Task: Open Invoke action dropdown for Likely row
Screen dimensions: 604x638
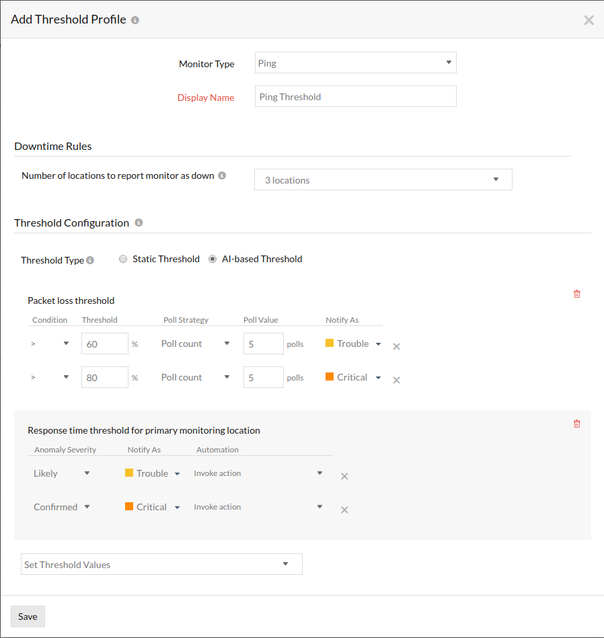Action: coord(258,473)
